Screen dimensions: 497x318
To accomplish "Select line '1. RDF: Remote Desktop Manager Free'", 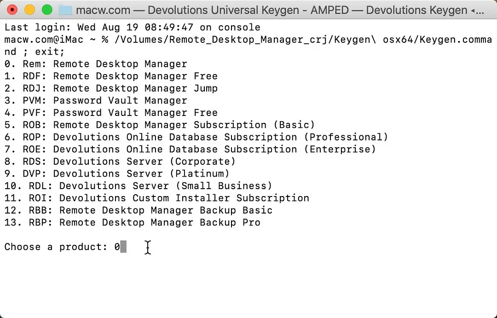I will [x=111, y=76].
